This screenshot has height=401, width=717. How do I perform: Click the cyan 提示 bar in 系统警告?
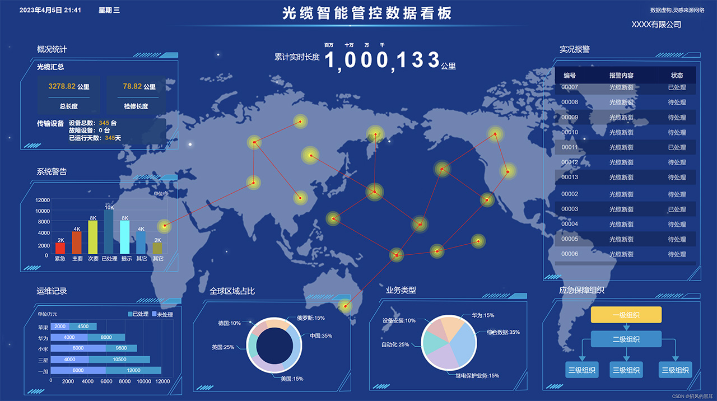point(124,237)
